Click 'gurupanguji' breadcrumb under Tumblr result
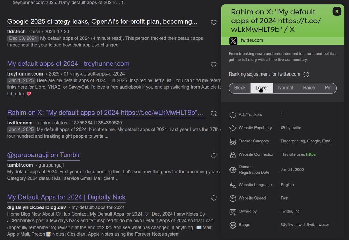Viewport: 349px width, 240px height. [x=51, y=165]
